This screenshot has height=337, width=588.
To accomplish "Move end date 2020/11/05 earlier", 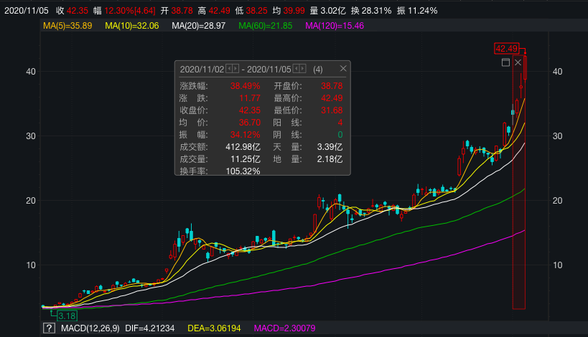I will tap(295, 69).
